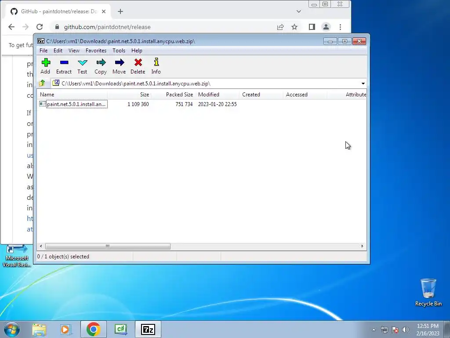
Task: Open the File menu in 7-Zip
Action: click(x=44, y=51)
